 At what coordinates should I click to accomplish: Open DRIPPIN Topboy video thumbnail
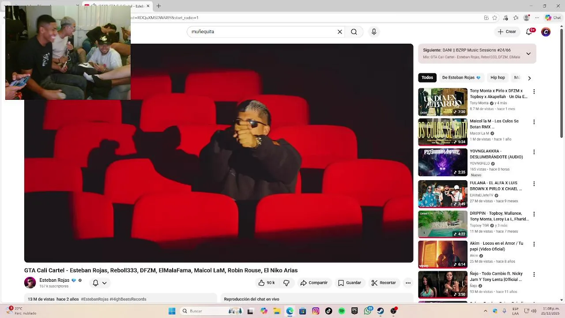tap(443, 224)
